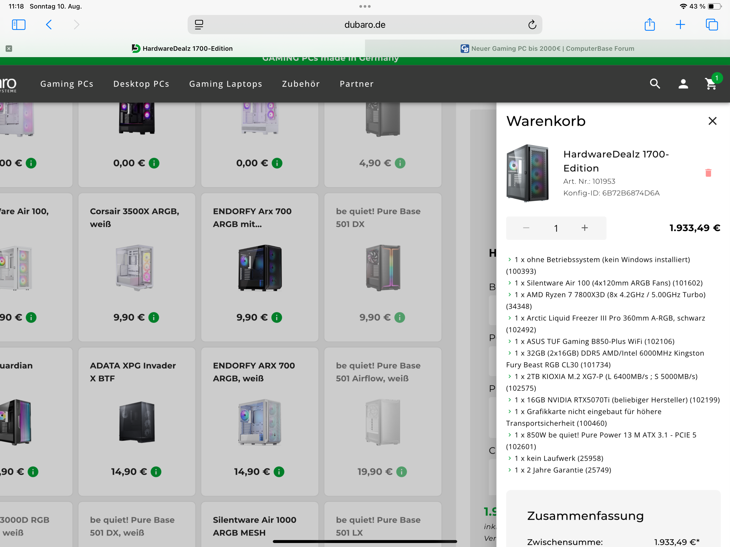The image size is (730, 547).
Task: Choose the ADATA XPG Invader X BTF case
Action: point(137,421)
